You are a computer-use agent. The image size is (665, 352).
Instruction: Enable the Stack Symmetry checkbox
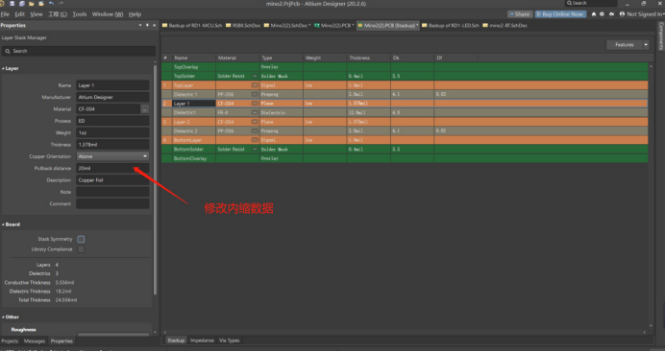click(81, 239)
